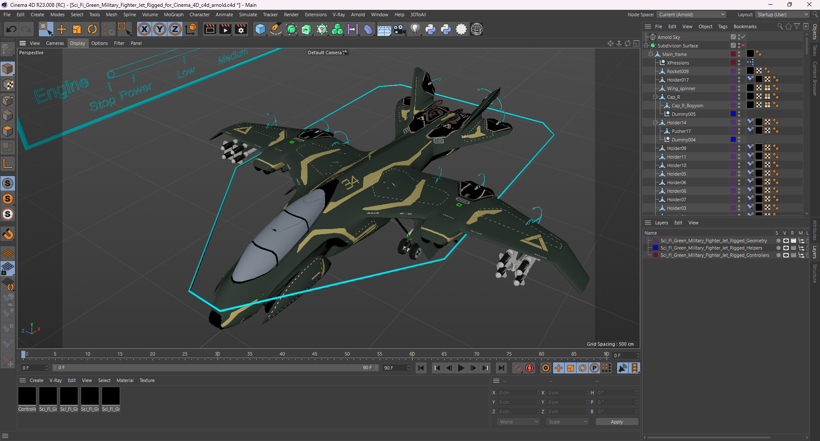Screen dimensions: 820x441
Task: Collapse the Cap_R tree node
Action: click(x=656, y=97)
